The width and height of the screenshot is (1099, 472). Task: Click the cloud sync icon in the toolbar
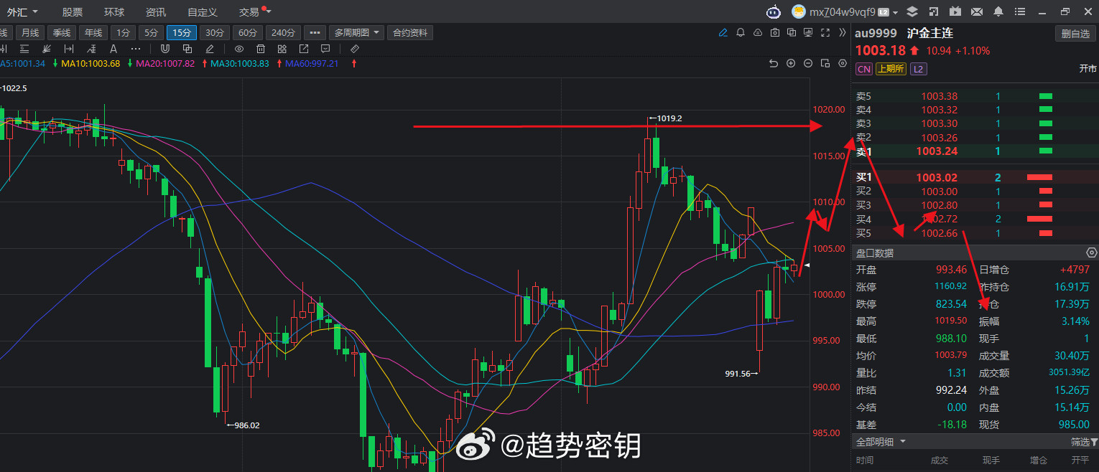click(758, 32)
